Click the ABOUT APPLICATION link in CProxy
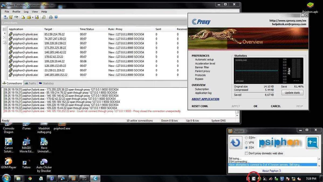323x182 pixels. point(205,99)
